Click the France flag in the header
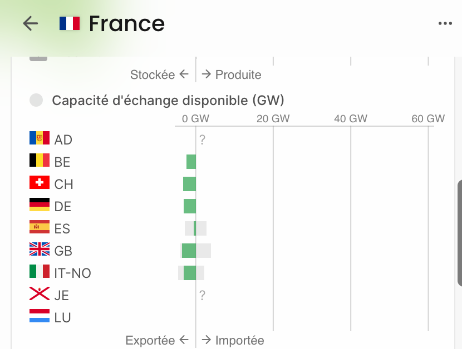The width and height of the screenshot is (462, 349). click(70, 23)
